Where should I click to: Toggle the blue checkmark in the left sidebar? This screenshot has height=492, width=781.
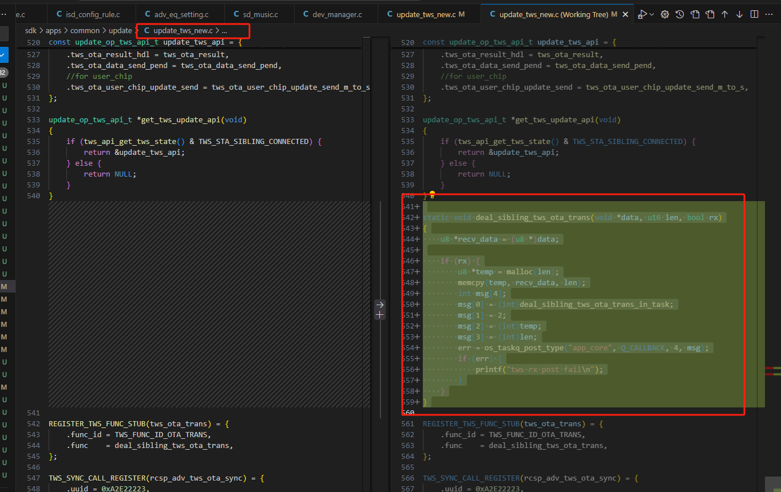pyautogui.click(x=3, y=55)
